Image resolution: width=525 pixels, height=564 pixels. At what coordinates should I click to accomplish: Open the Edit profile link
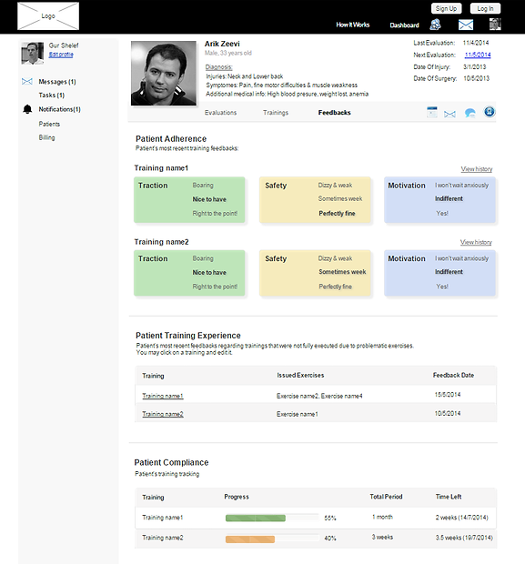coord(61,55)
